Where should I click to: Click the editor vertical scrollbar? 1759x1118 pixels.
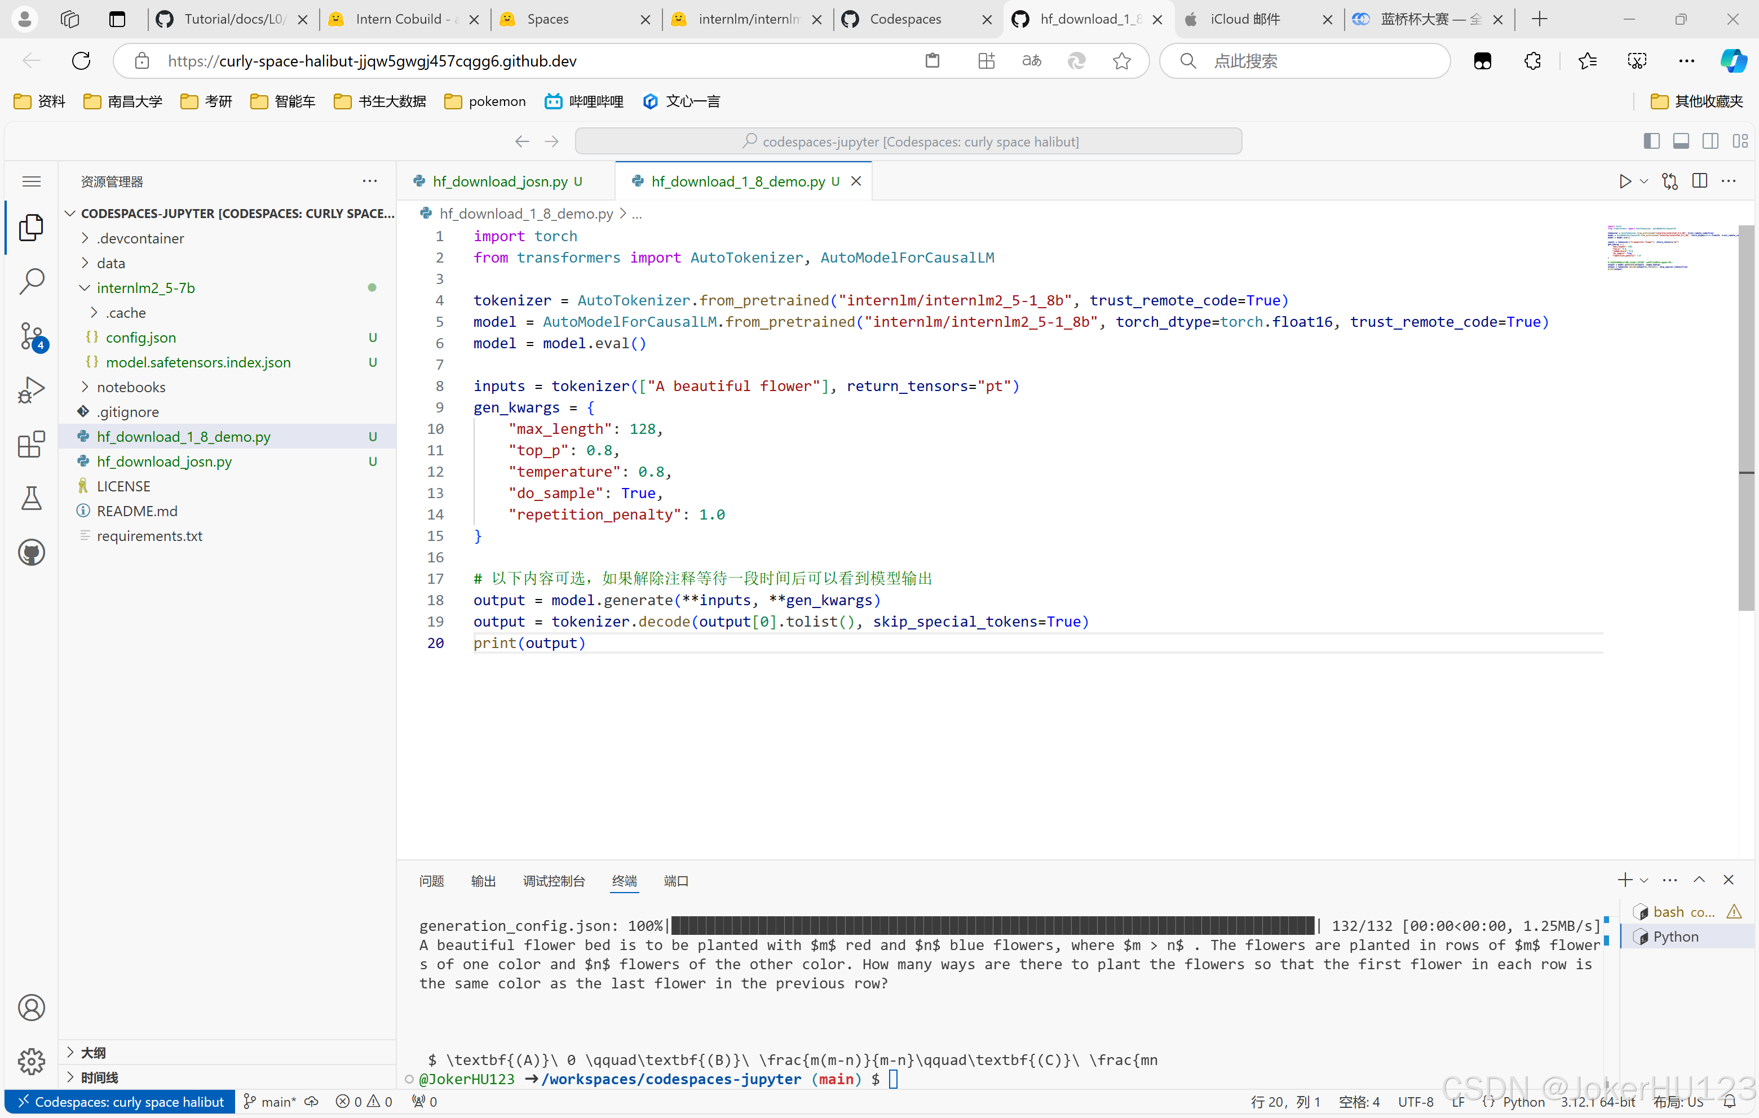coord(1746,416)
